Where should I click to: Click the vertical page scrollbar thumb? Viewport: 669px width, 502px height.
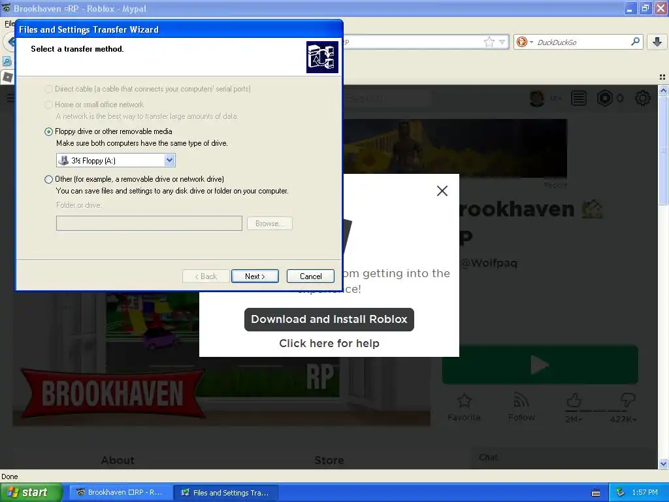(x=663, y=150)
